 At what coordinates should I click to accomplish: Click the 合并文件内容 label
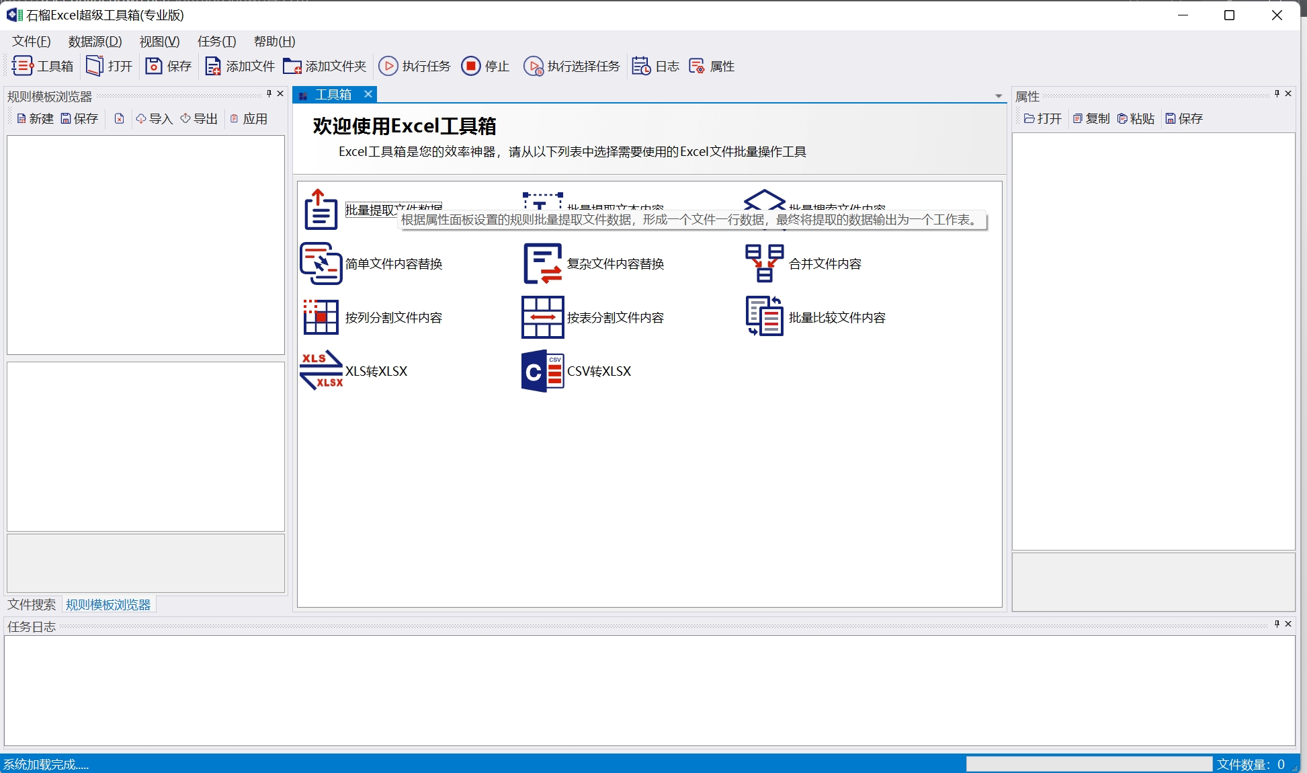(825, 263)
